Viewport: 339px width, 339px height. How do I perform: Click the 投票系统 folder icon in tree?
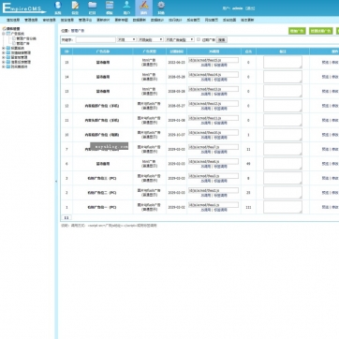pyautogui.click(x=8, y=48)
